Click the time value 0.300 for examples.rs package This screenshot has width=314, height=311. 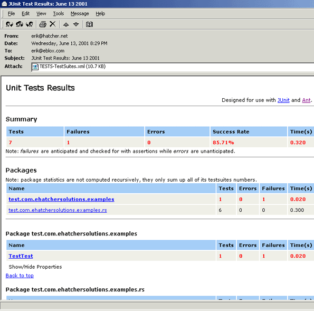point(297,210)
